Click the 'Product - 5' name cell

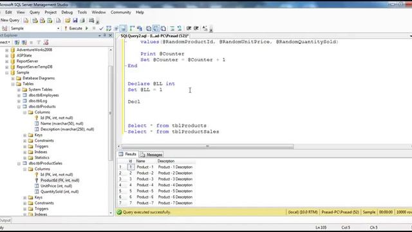[145, 191]
